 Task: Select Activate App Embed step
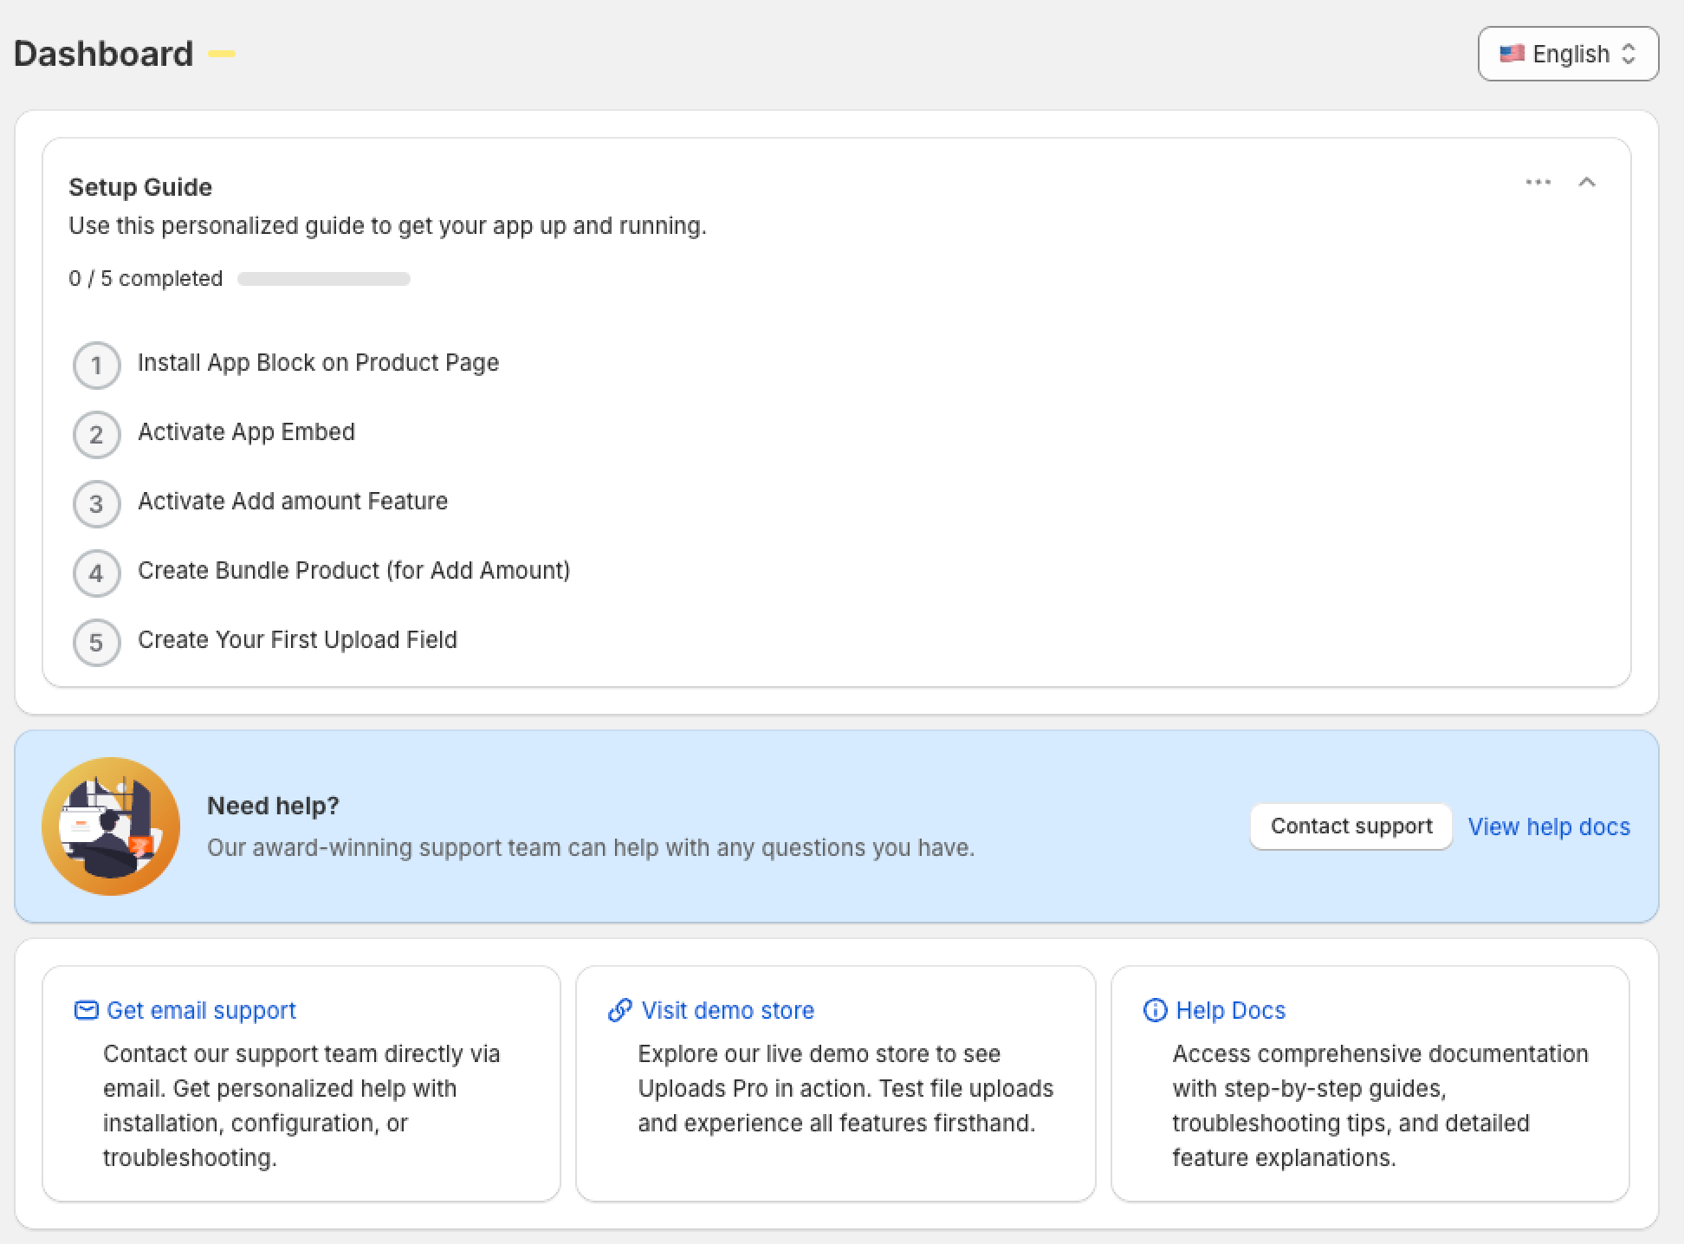click(x=246, y=431)
